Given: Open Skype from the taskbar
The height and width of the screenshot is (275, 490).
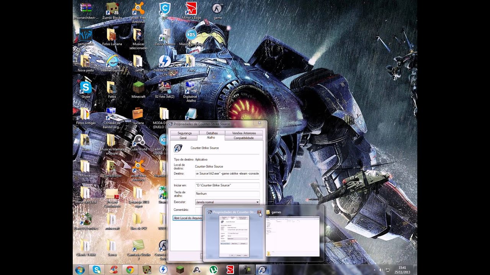Looking at the screenshot, I should click(x=96, y=270).
